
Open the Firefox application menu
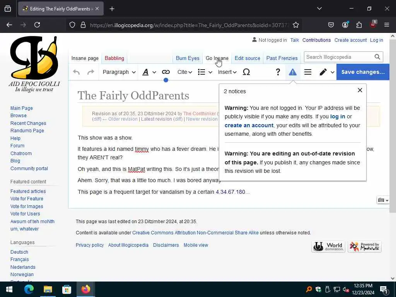pyautogui.click(x=387, y=25)
